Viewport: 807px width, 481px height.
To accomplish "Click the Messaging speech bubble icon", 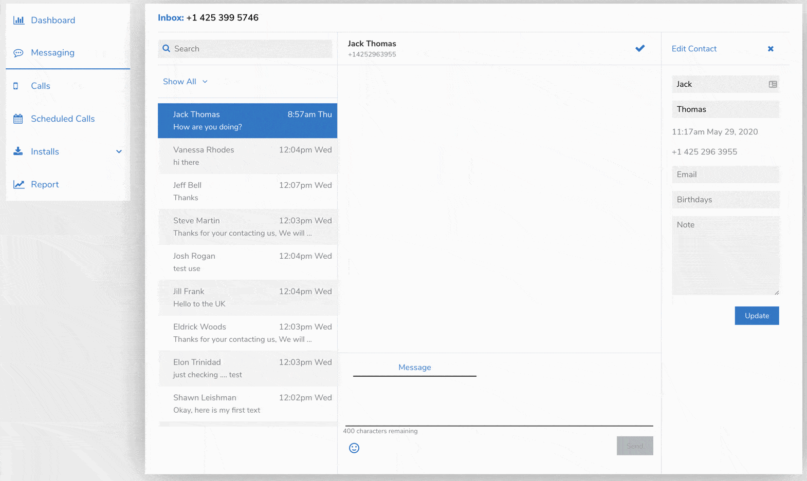I will click(x=19, y=53).
